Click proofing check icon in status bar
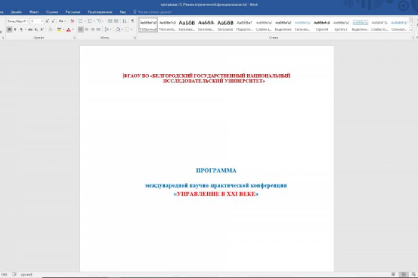The image size is (418, 278). click(14, 275)
